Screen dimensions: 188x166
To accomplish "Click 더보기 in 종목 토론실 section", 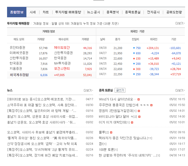I will pyautogui.click(x=180, y=90).
